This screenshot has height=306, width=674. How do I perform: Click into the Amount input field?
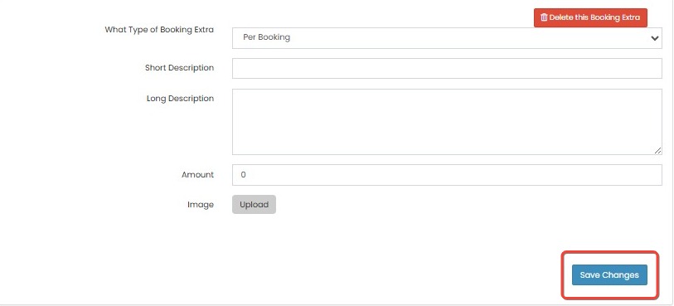click(x=447, y=175)
